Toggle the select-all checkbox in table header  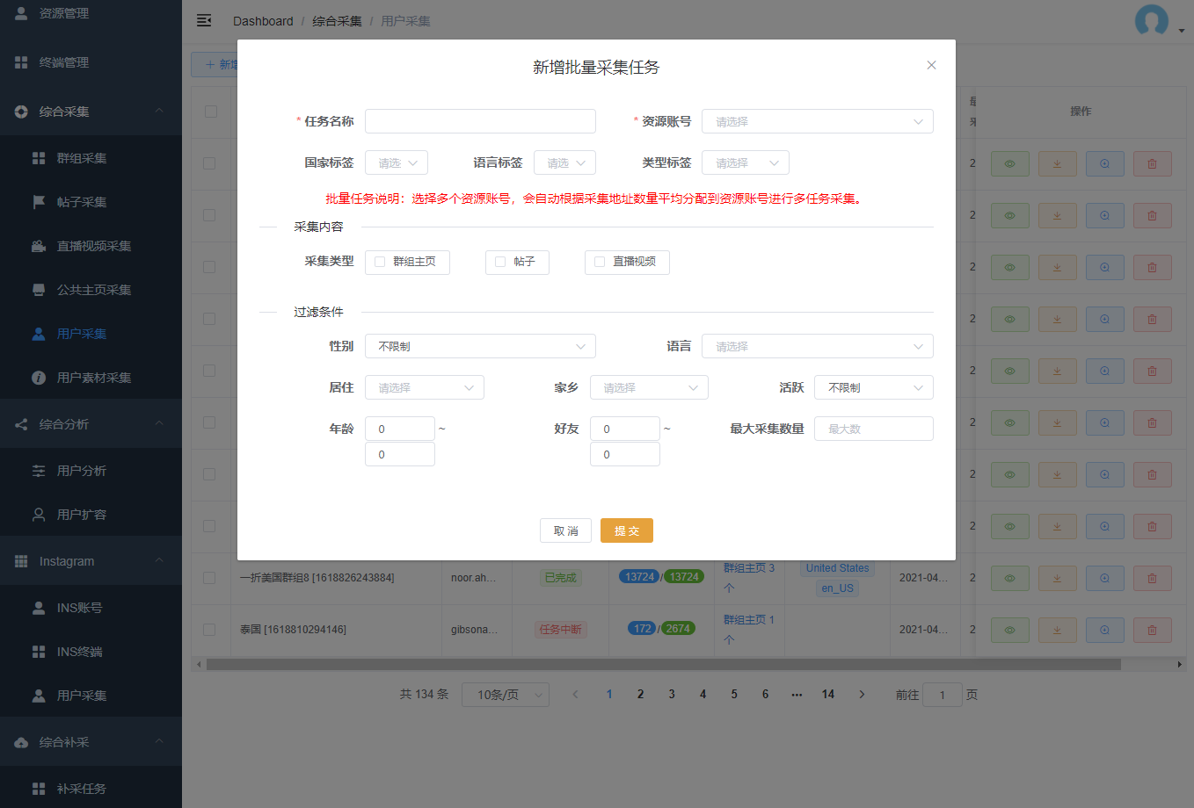[211, 112]
